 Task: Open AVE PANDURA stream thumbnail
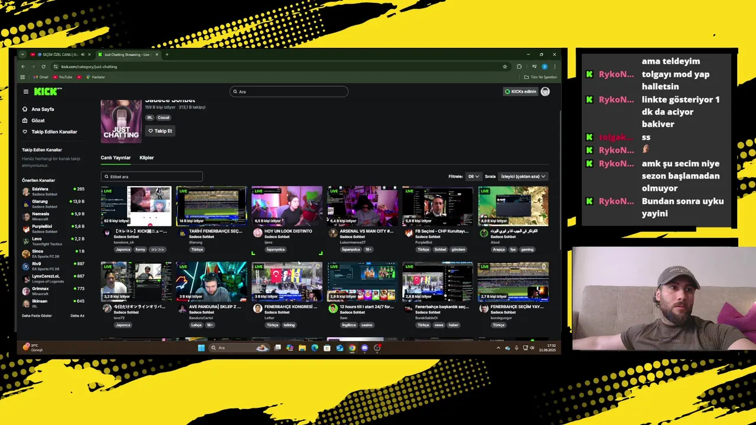(x=211, y=282)
